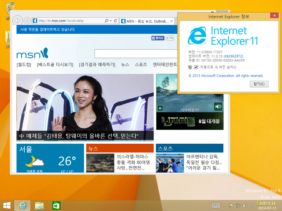Image resolution: width=282 pixels, height=211 pixels.
Task: Open the touch keyboard tray icon
Action: (216, 206)
